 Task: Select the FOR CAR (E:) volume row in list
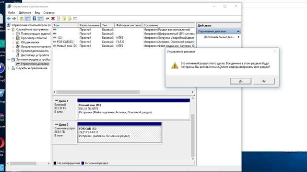pos(124,42)
